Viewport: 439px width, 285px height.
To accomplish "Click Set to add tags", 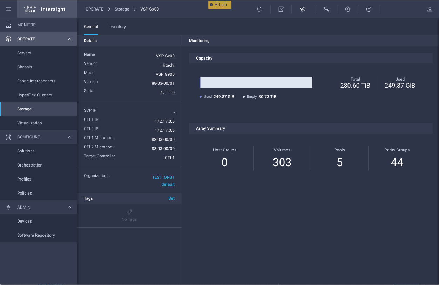I will coord(171,198).
